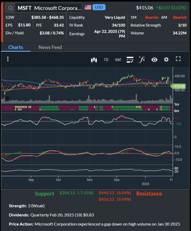191x231 pixels.
Task: Click the Support heading
Action: click(45, 193)
